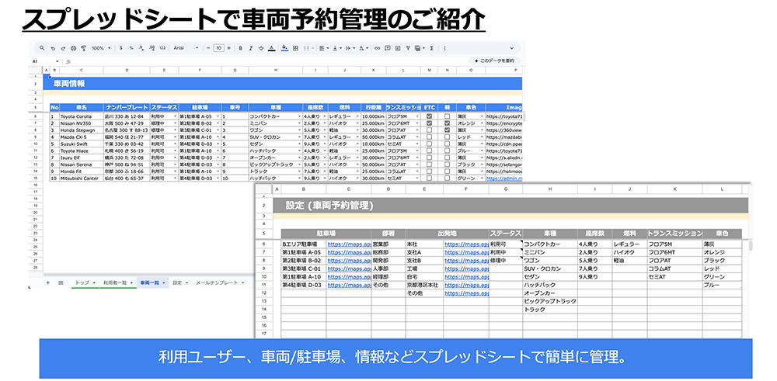
Task: Add a new sheet with plus icon
Action: point(47,283)
